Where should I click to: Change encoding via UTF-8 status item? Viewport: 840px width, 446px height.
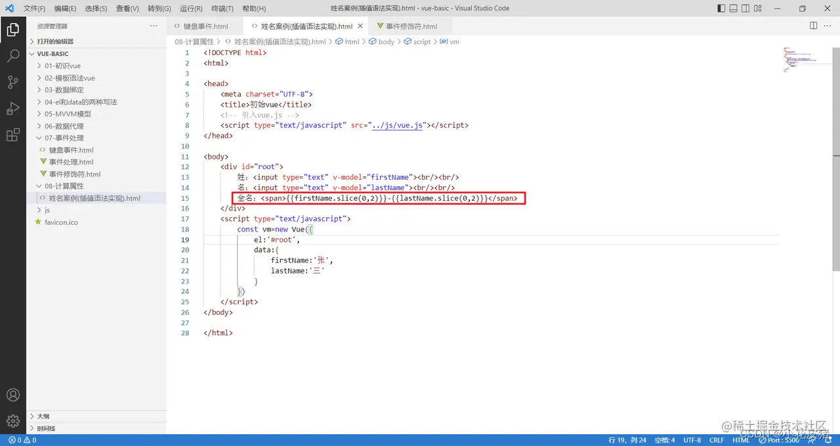click(692, 440)
